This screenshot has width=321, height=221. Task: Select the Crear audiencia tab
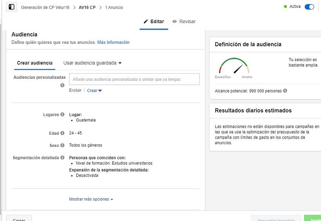[x=34, y=63]
